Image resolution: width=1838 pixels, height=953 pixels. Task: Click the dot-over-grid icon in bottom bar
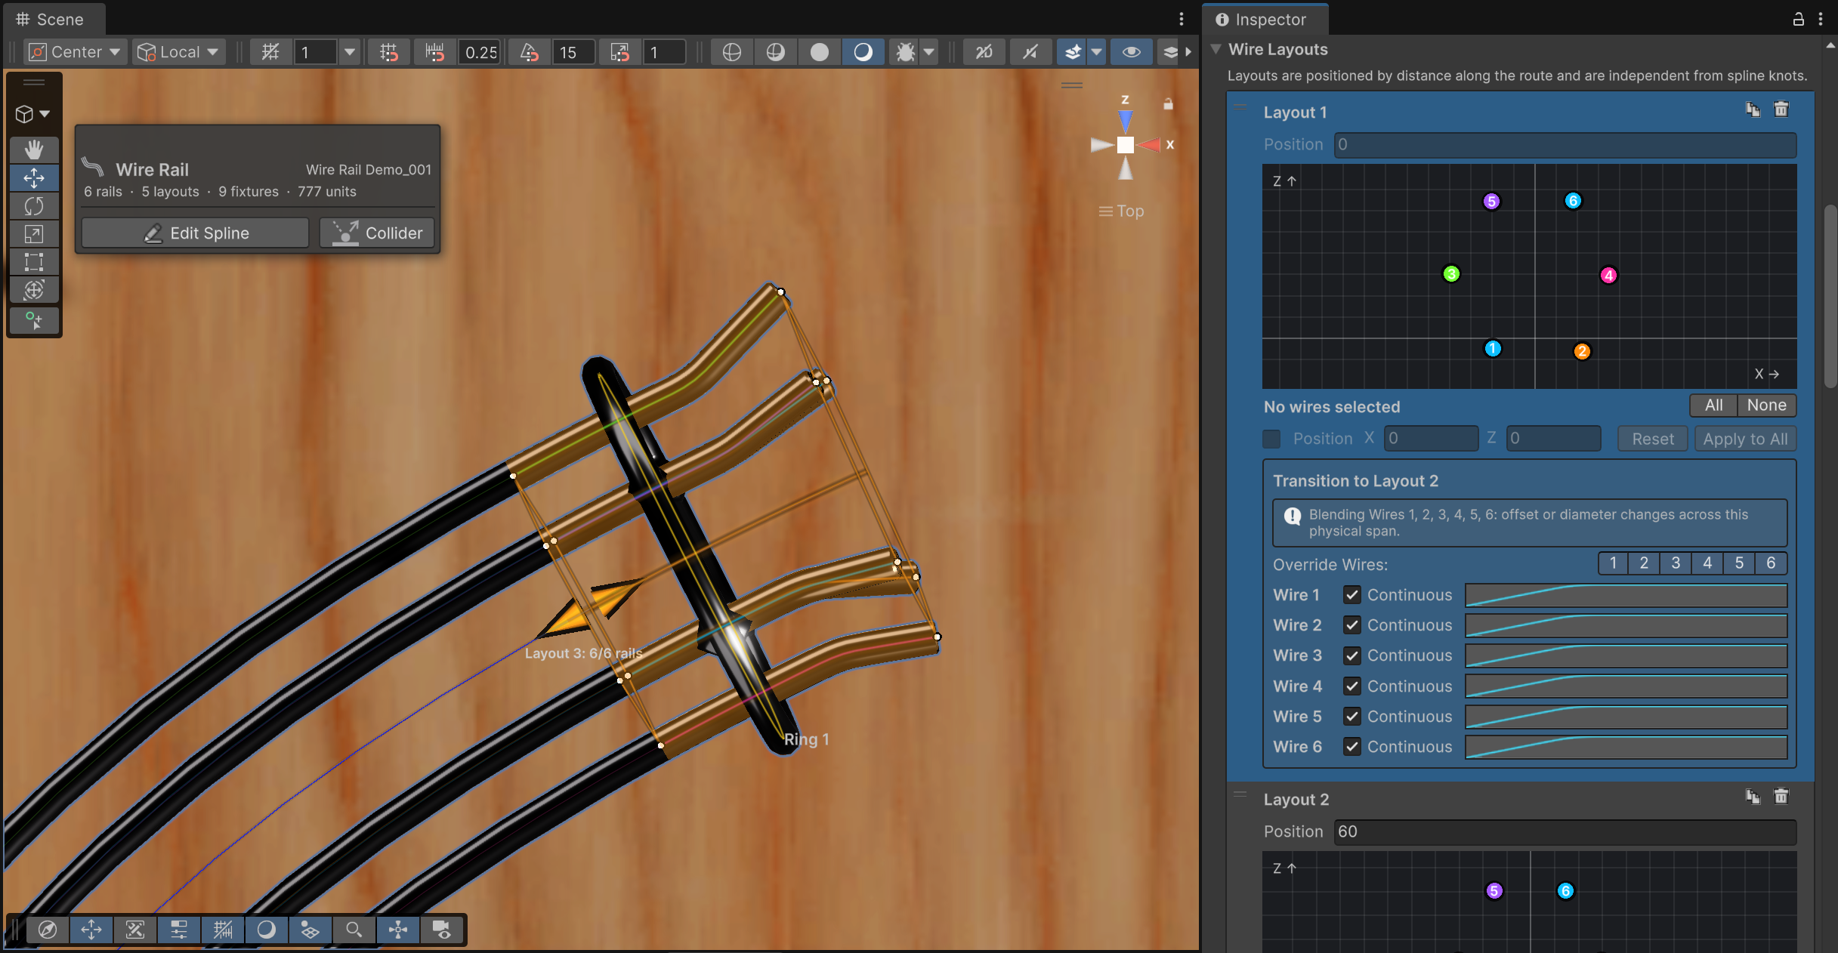(x=310, y=930)
